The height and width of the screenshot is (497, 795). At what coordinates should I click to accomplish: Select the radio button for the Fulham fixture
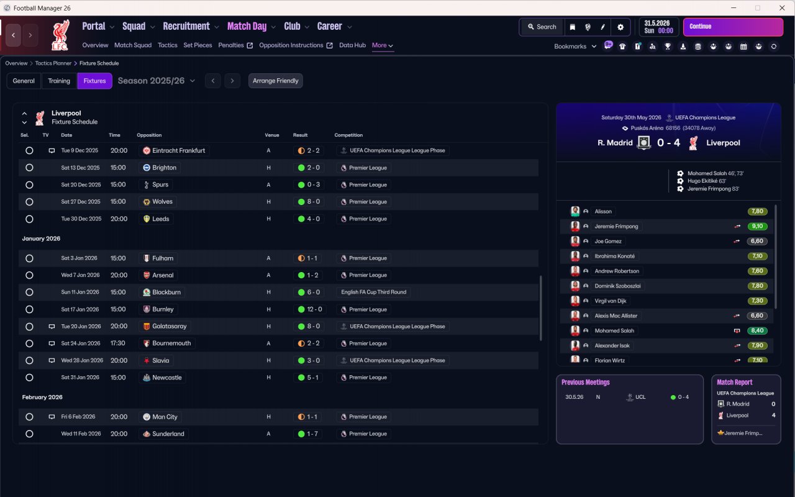(29, 258)
